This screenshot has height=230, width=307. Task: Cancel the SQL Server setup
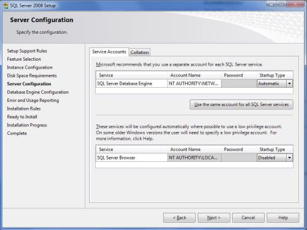pos(248,218)
